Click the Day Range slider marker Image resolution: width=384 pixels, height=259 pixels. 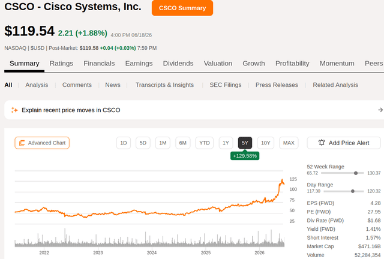(353, 191)
